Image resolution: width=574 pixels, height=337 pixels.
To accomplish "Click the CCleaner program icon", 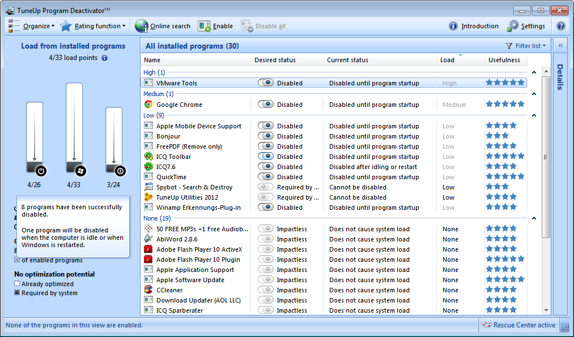I will (x=148, y=290).
